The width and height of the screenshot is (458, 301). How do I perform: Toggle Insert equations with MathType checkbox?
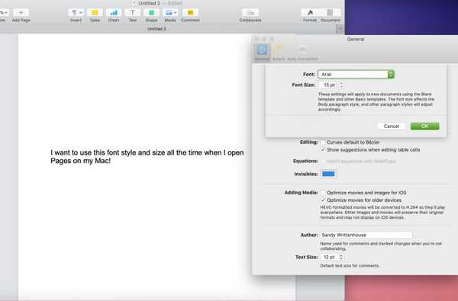[323, 161]
